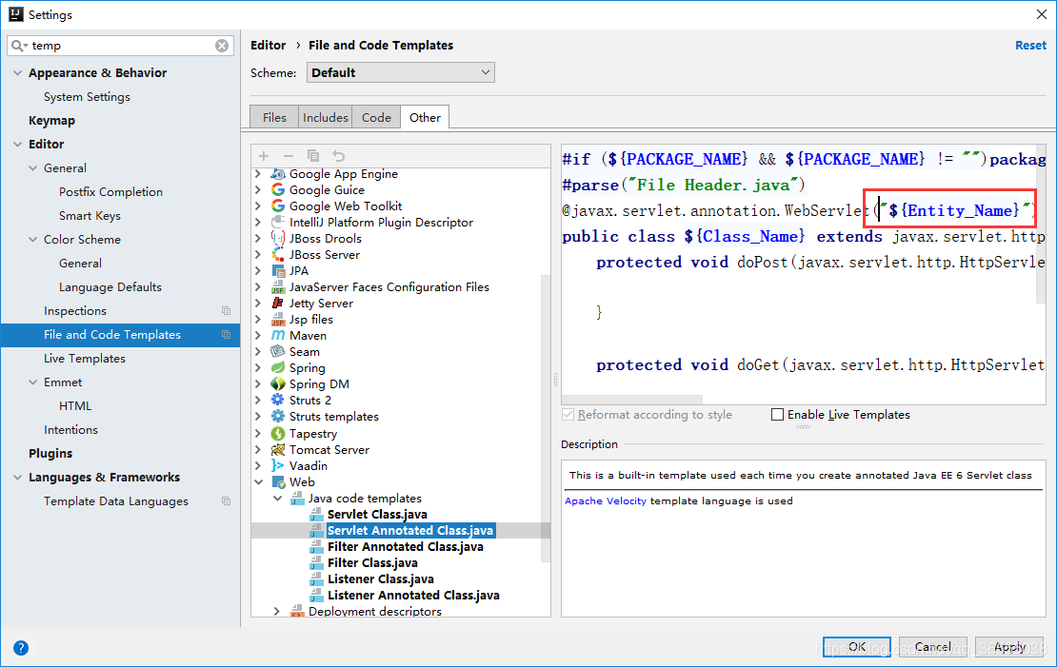
Task: Click the JBoss Server icon
Action: 278,255
